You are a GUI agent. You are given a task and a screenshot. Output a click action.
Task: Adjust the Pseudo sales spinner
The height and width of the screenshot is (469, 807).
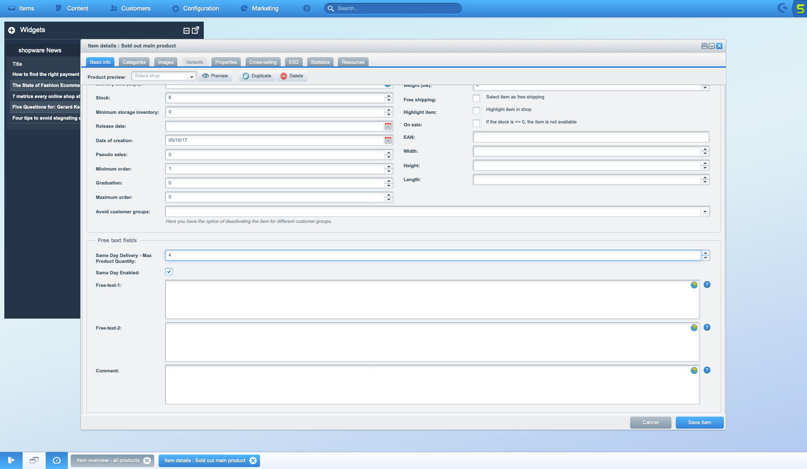click(x=389, y=155)
